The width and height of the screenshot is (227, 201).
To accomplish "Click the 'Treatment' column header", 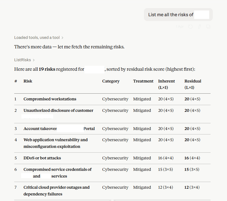I will coord(143,81).
